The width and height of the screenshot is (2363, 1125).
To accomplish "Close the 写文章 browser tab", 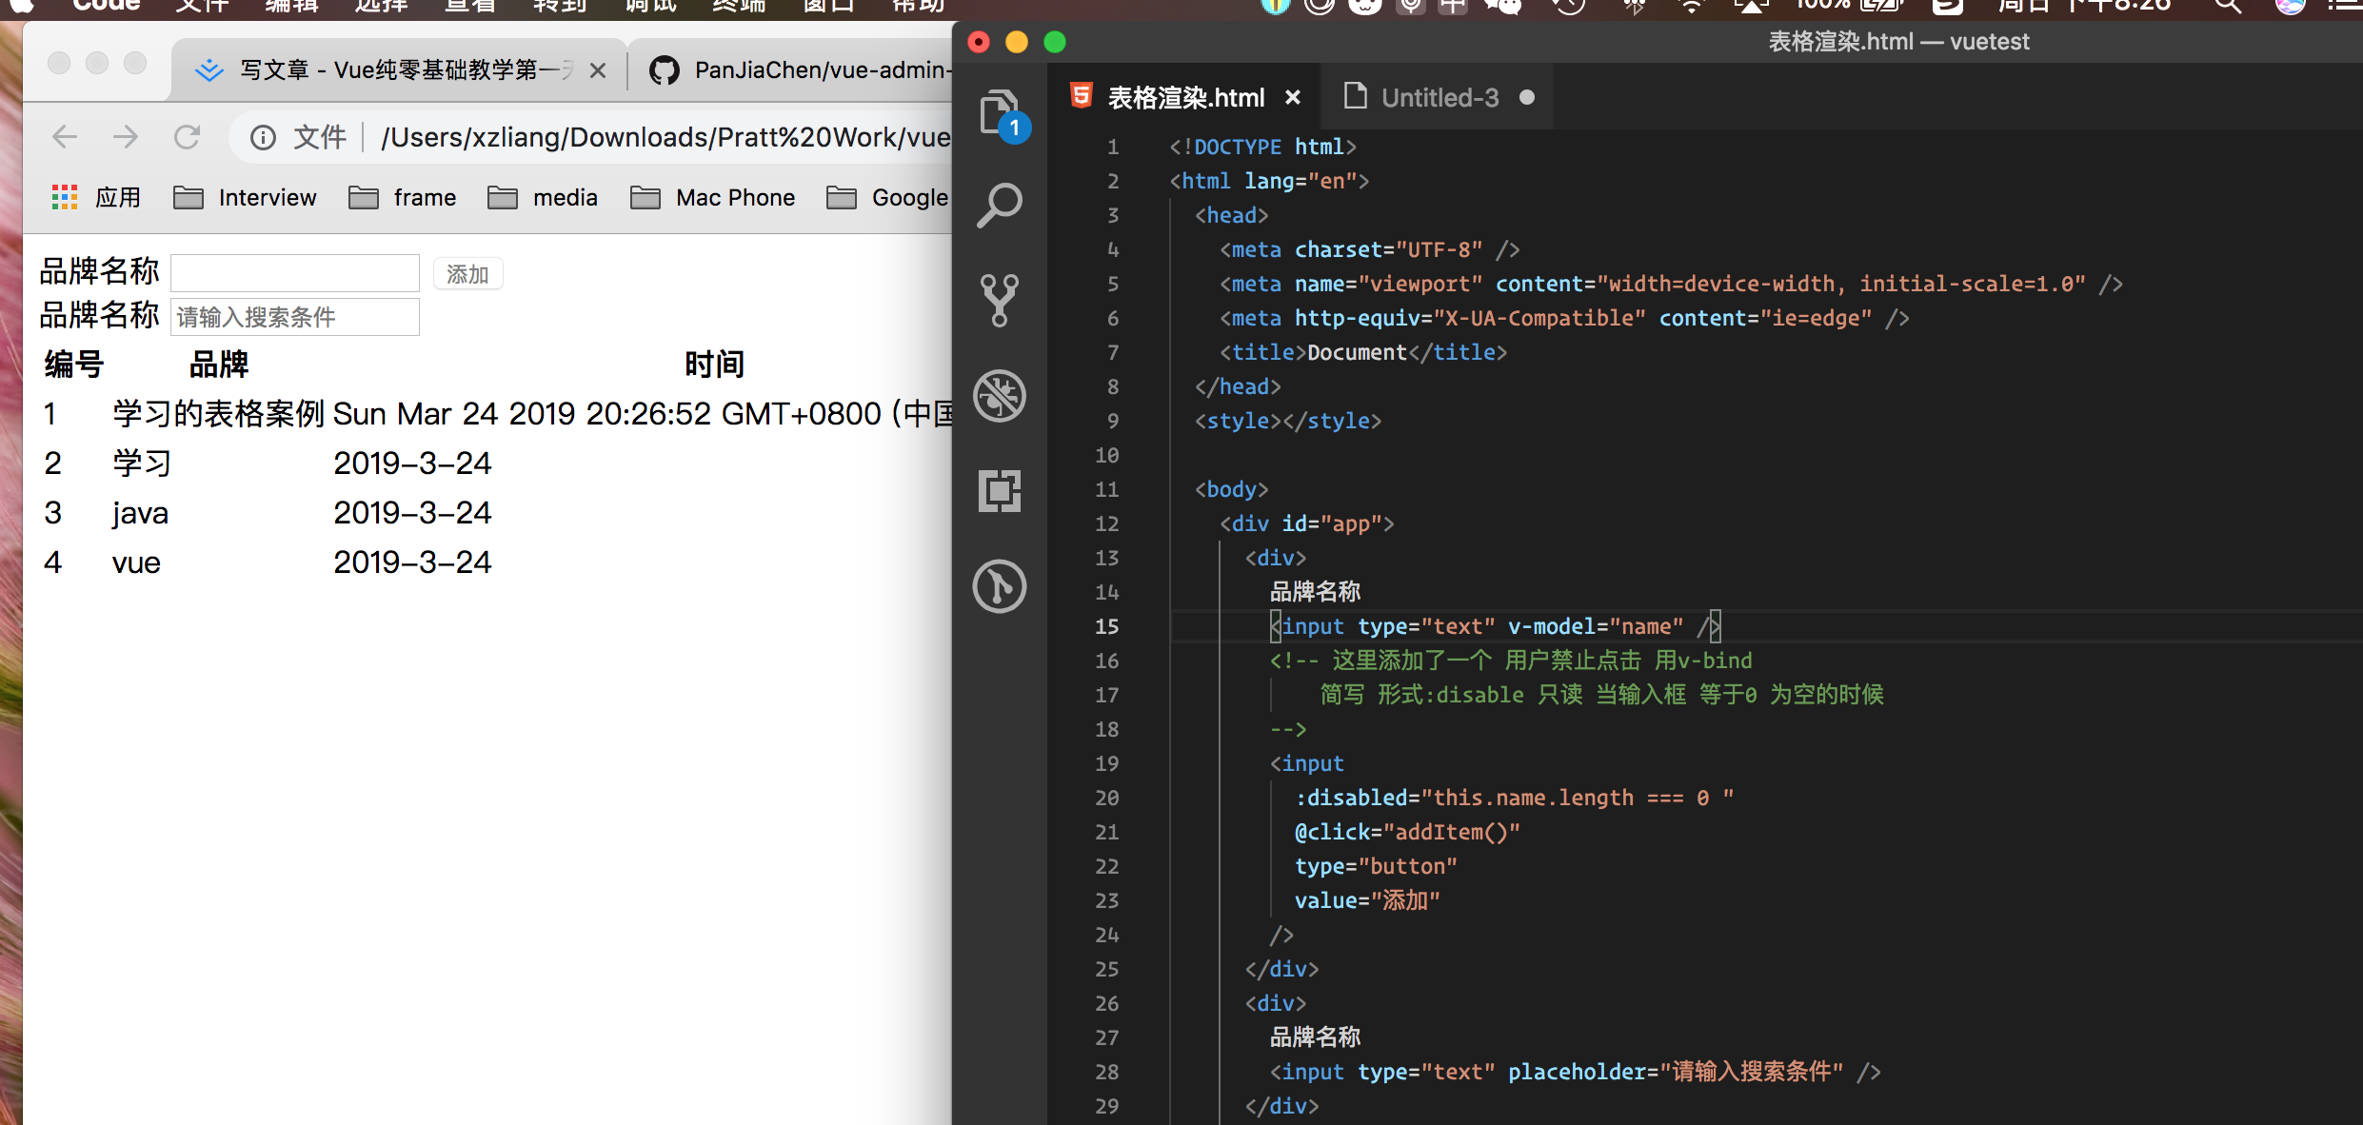I will 598,70.
